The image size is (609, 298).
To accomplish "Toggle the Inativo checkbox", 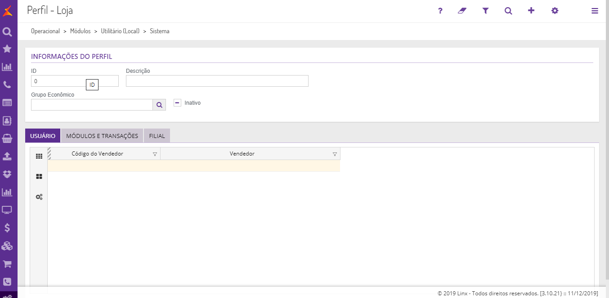I will 177,102.
